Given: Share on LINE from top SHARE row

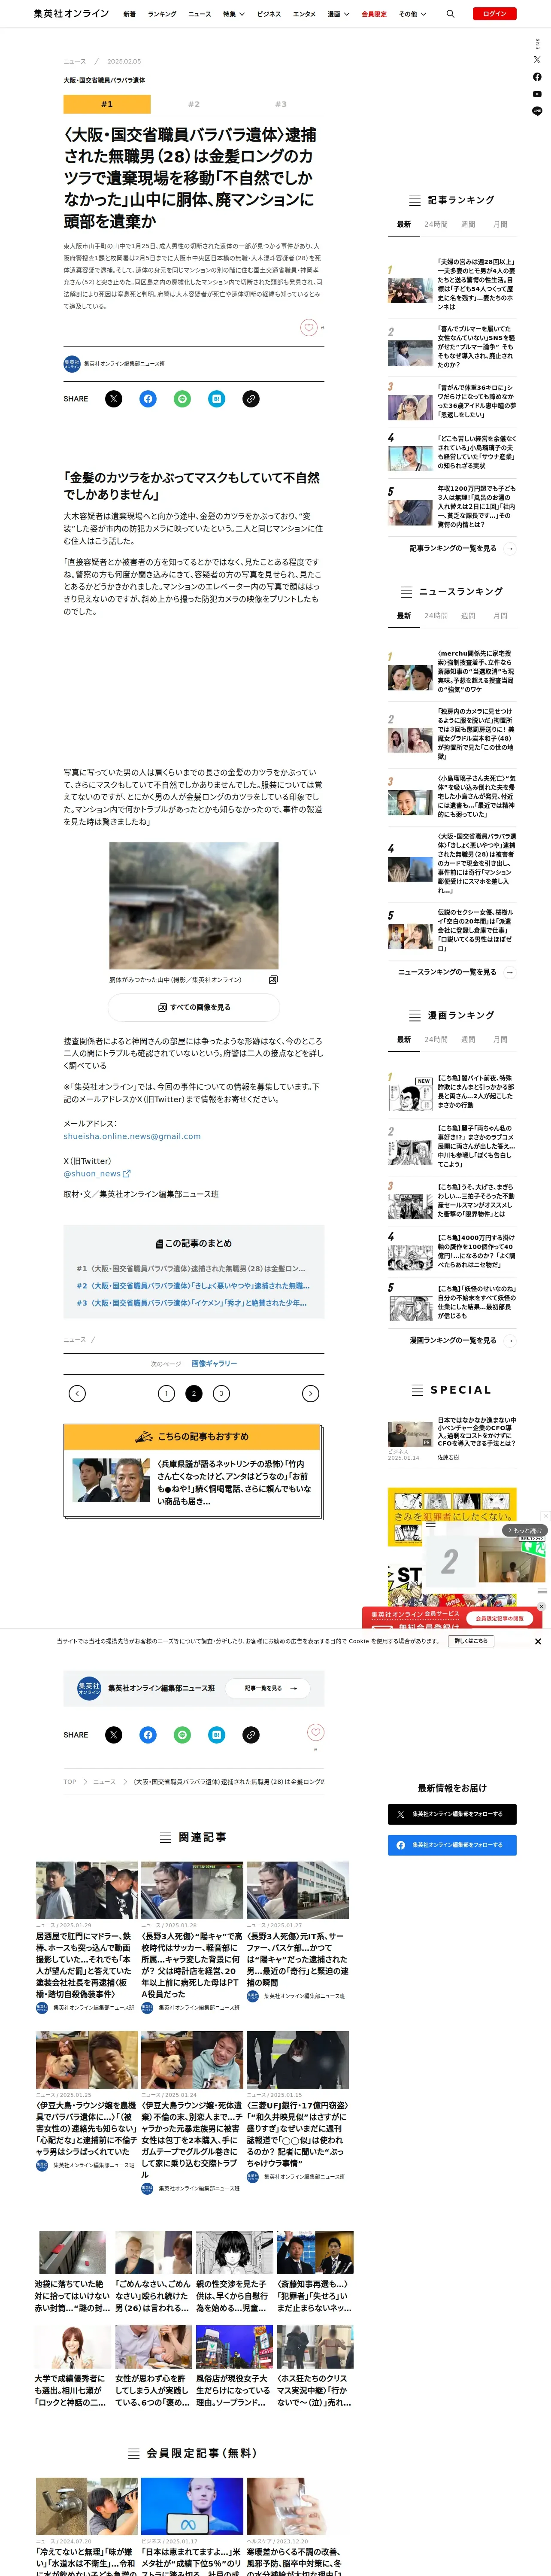Looking at the screenshot, I should (x=182, y=399).
